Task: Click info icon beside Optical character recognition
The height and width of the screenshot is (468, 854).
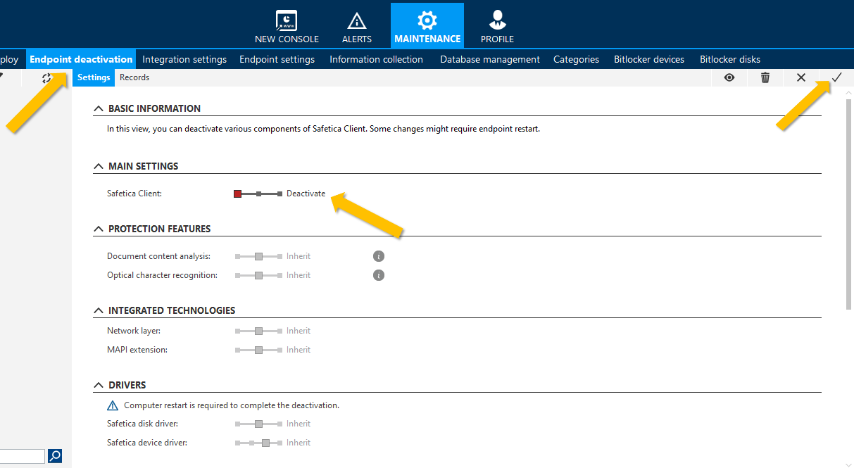Action: click(x=379, y=275)
